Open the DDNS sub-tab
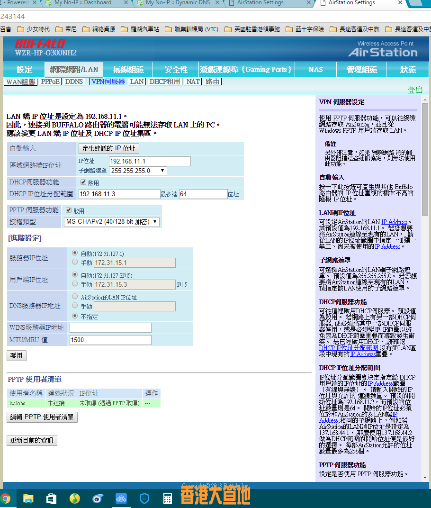This screenshot has height=508, width=431. pyautogui.click(x=74, y=82)
